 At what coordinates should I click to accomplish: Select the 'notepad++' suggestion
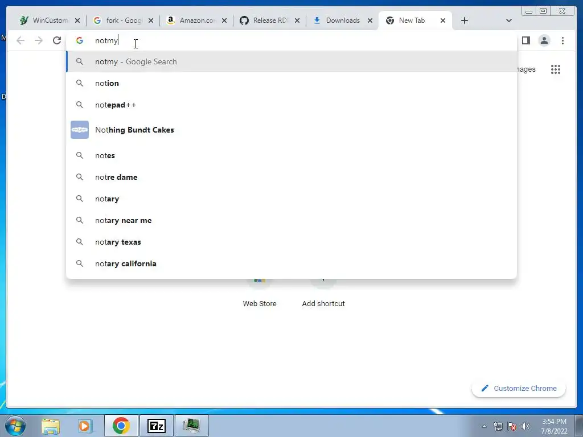[x=292, y=105]
